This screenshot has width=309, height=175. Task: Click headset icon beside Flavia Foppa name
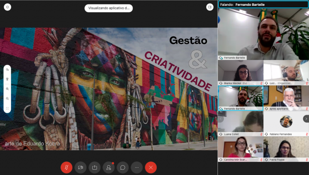(x=267, y=160)
